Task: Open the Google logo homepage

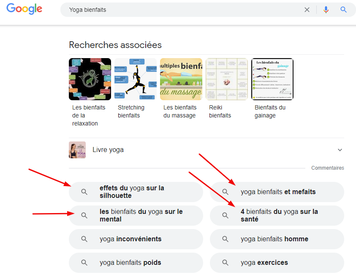Action: pyautogui.click(x=24, y=9)
